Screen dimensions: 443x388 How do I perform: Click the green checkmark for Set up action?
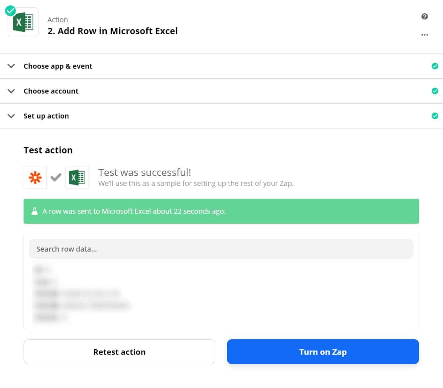click(x=435, y=116)
